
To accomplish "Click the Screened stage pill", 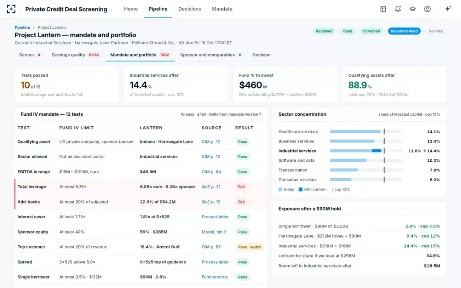I will [371, 31].
